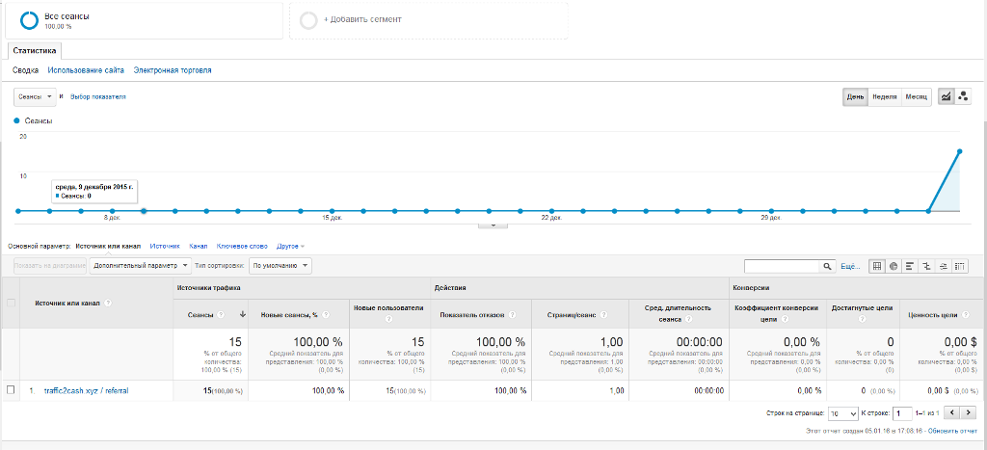This screenshot has height=450, width=987.
Task: Click the magnifier search icon
Action: 827,266
